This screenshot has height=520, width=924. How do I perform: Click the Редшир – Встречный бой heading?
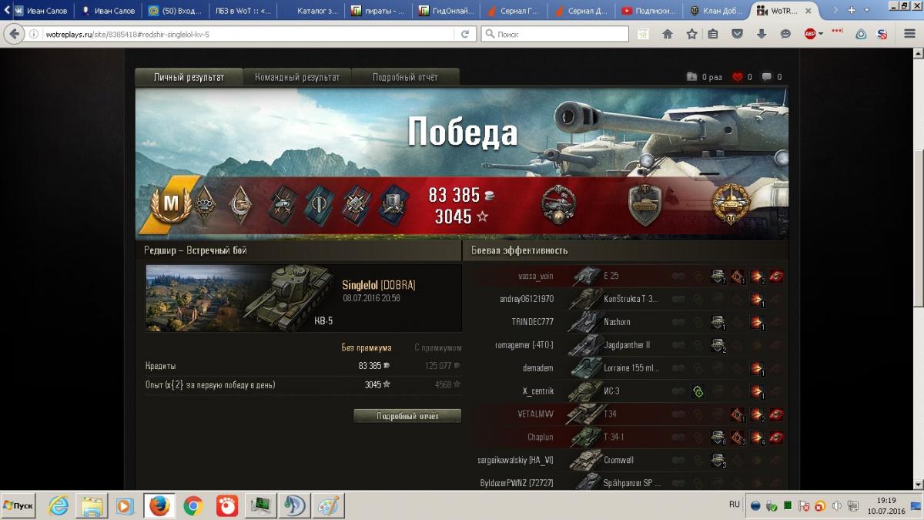pyautogui.click(x=196, y=250)
